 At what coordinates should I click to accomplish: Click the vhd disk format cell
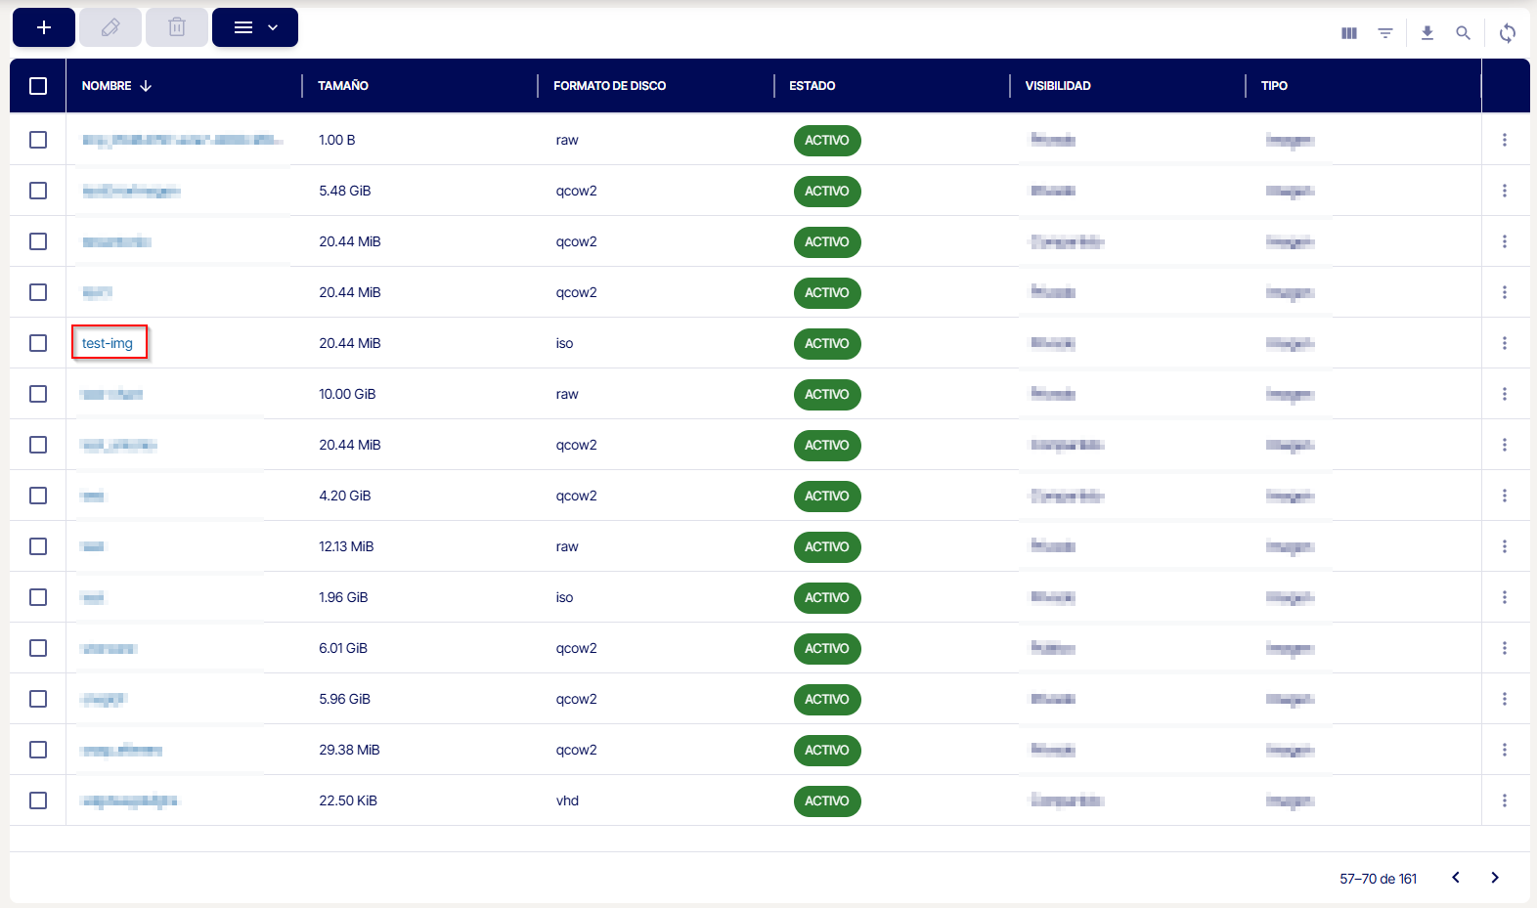coord(567,800)
